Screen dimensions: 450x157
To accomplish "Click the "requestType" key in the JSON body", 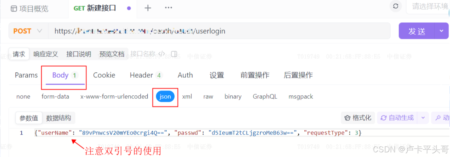I will [326, 133].
